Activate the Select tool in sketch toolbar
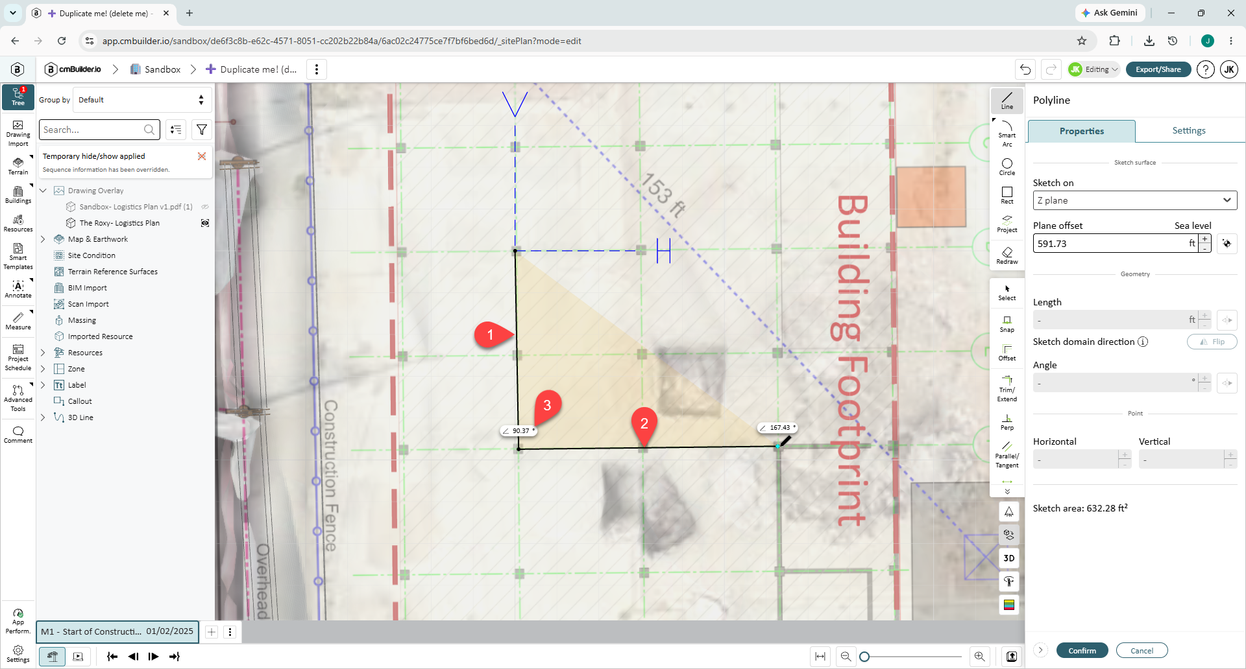Image resolution: width=1246 pixels, height=669 pixels. (1007, 292)
